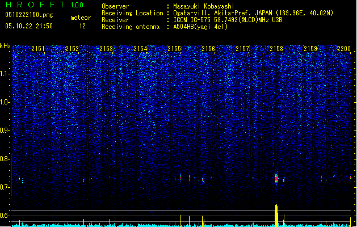This screenshot has height=227, width=357.
Task: Click time marker 2157
Action: click(242, 49)
